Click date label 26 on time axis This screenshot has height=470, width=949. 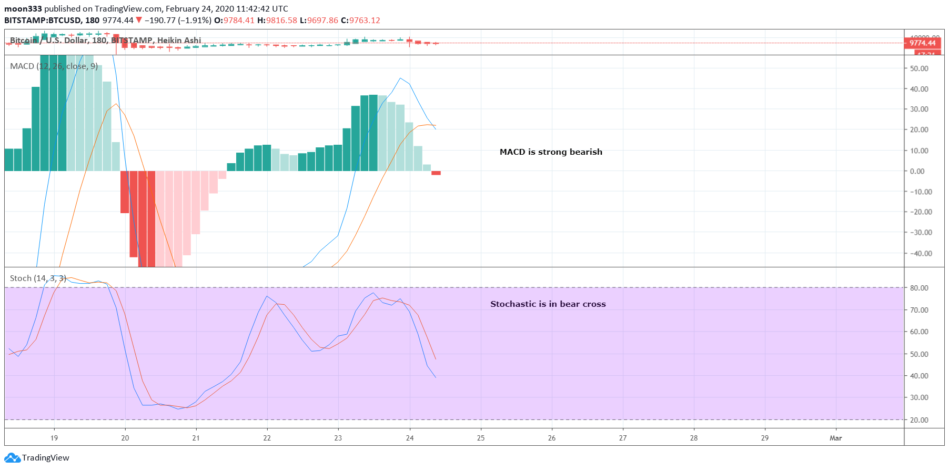(552, 438)
